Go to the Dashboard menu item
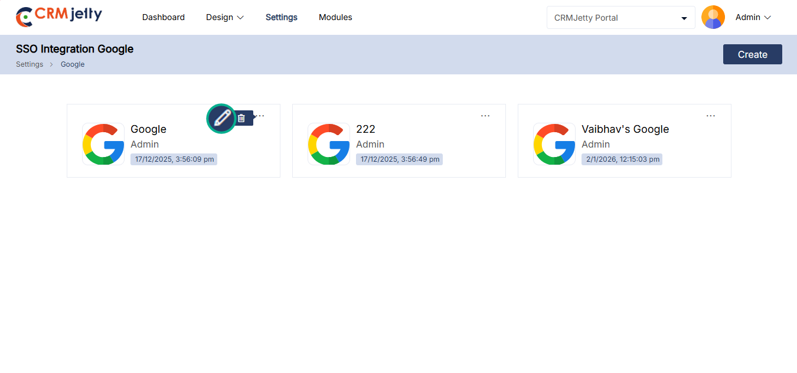This screenshot has height=373, width=797. [164, 17]
